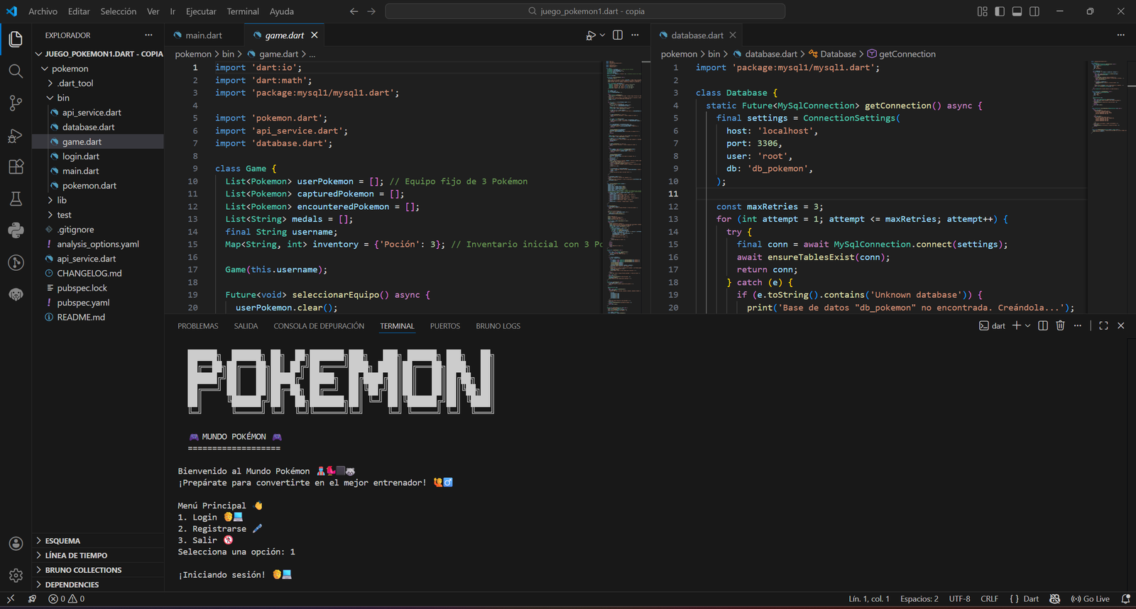Toggle the bottom panel visibility
The height and width of the screenshot is (609, 1136).
click(x=1017, y=11)
